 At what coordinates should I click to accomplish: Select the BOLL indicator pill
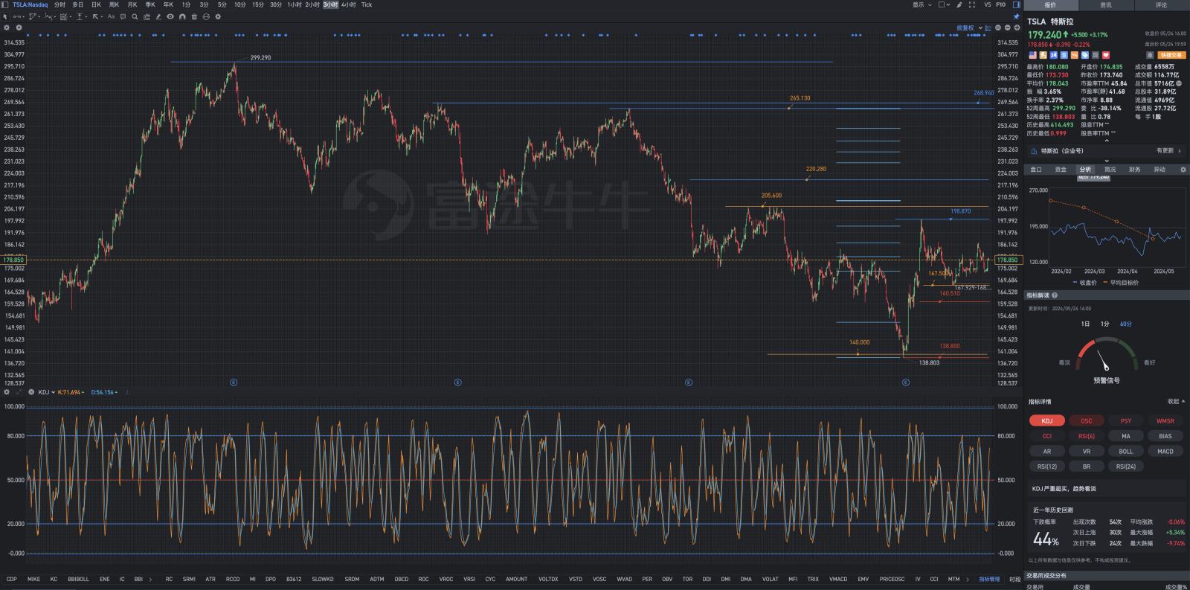[x=1126, y=452]
